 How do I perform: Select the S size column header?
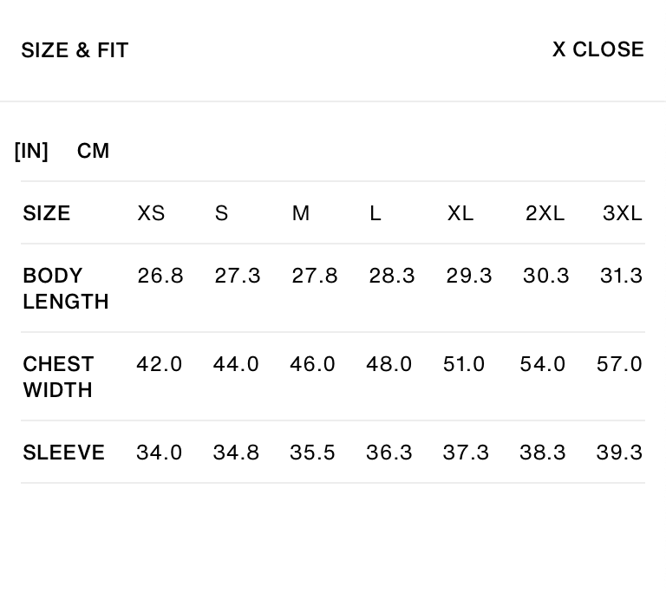pos(221,213)
